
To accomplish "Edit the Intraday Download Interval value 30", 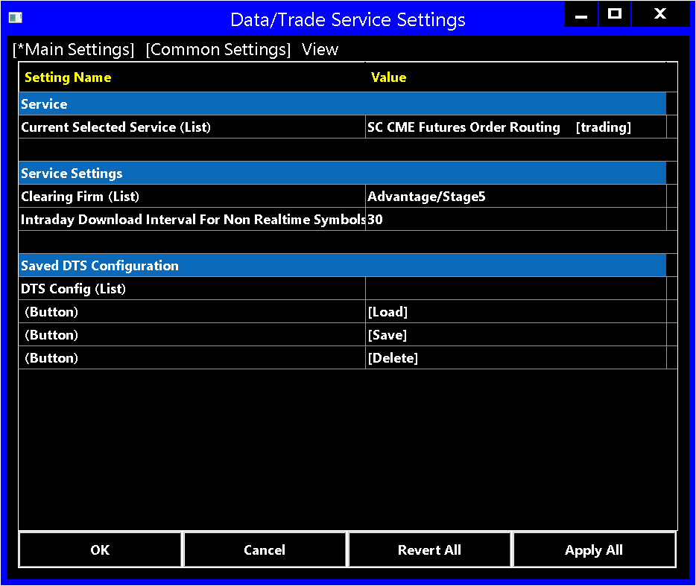I will (x=516, y=219).
